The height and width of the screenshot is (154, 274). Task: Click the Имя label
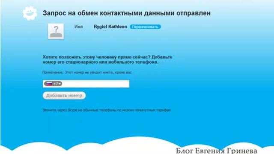coord(79,27)
